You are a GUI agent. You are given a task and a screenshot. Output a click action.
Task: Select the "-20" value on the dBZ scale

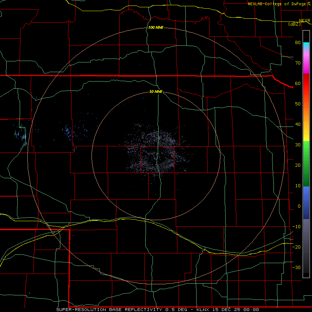click(x=296, y=247)
